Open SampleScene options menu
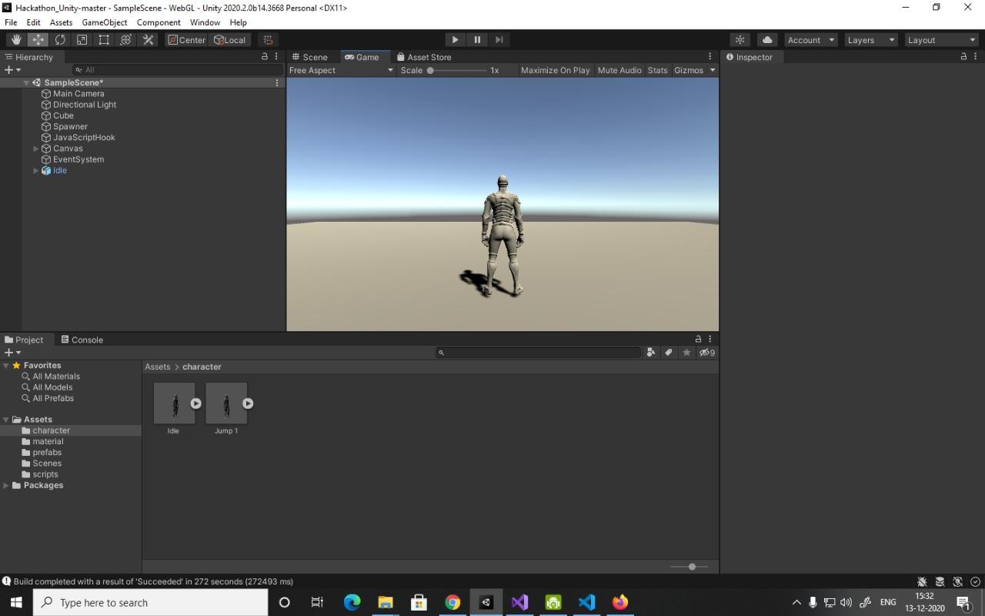 [x=277, y=82]
